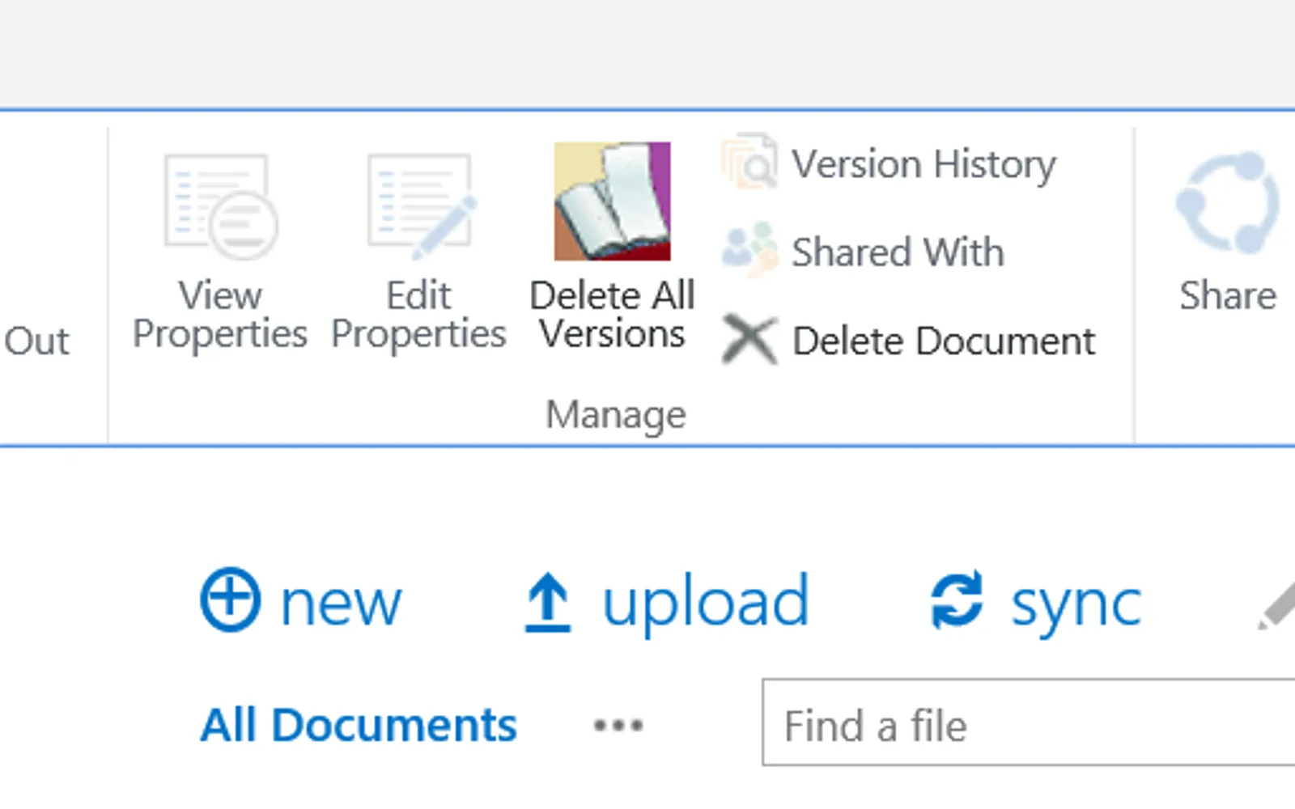Click the Manage group label

(x=616, y=415)
